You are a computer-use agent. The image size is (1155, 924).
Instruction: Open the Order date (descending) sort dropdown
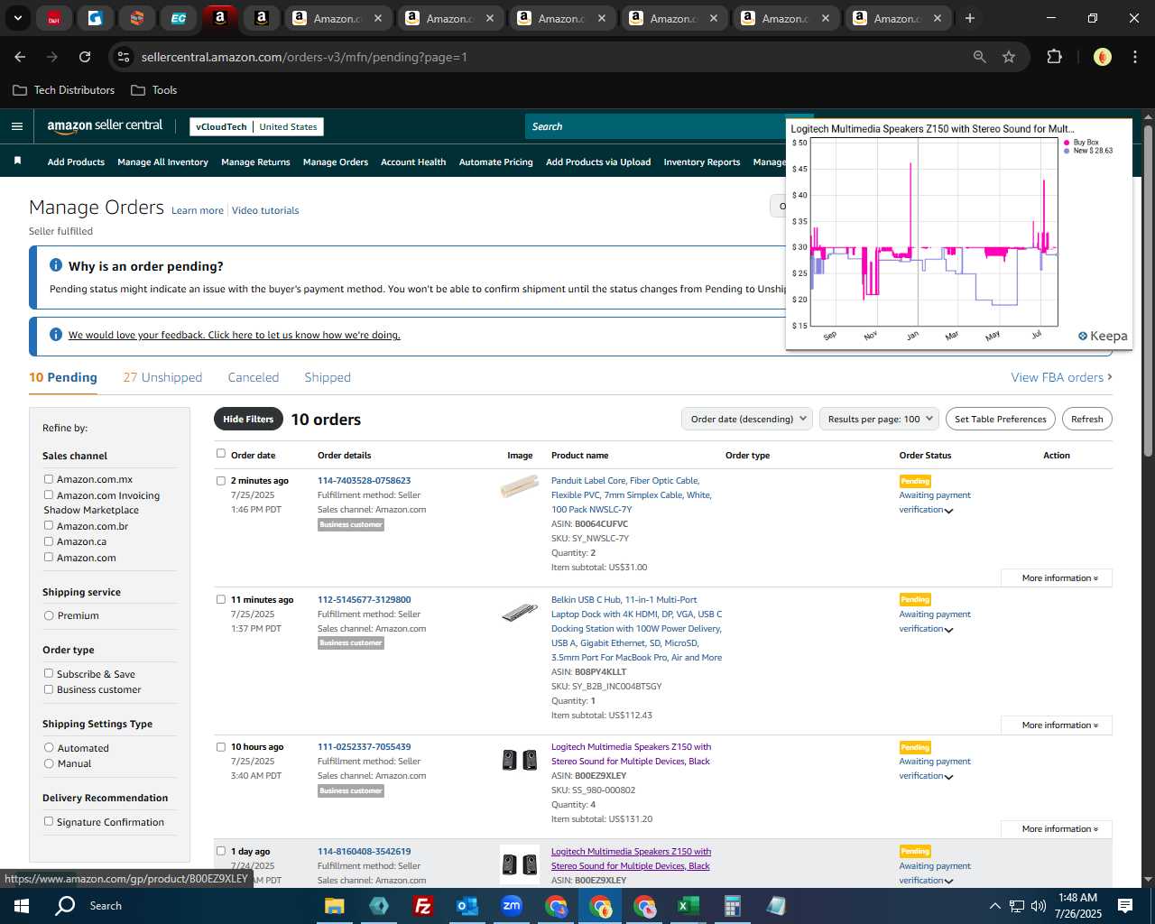click(x=746, y=419)
